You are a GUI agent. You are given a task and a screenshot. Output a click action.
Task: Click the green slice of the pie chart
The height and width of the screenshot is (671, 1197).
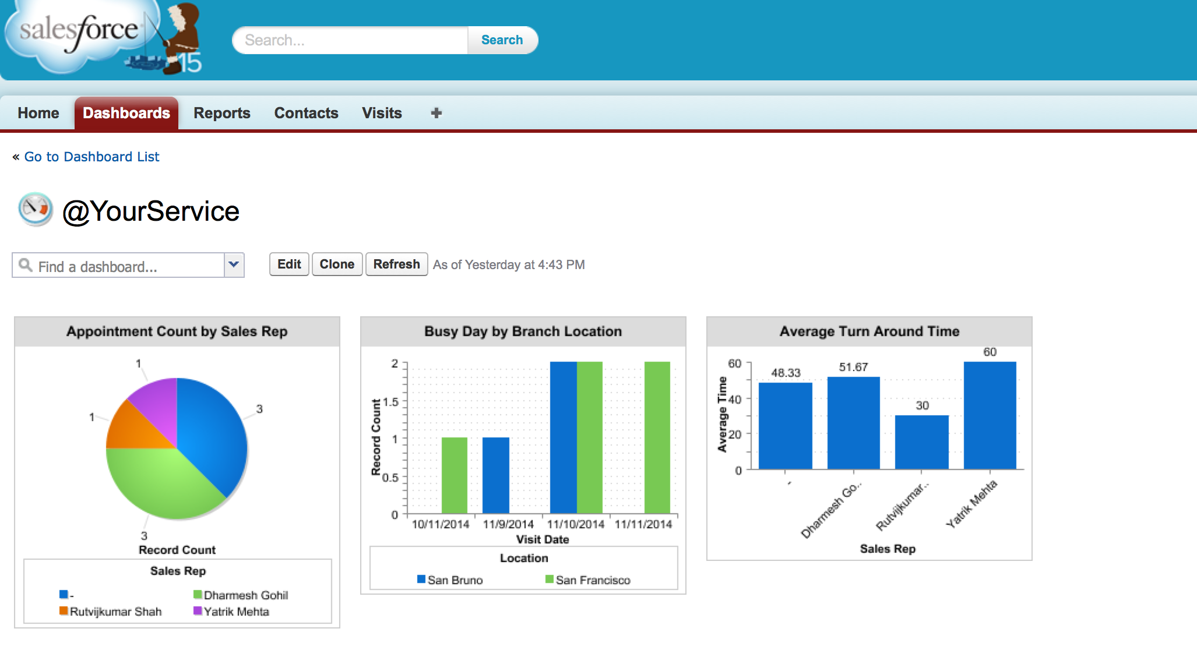pyautogui.click(x=157, y=483)
